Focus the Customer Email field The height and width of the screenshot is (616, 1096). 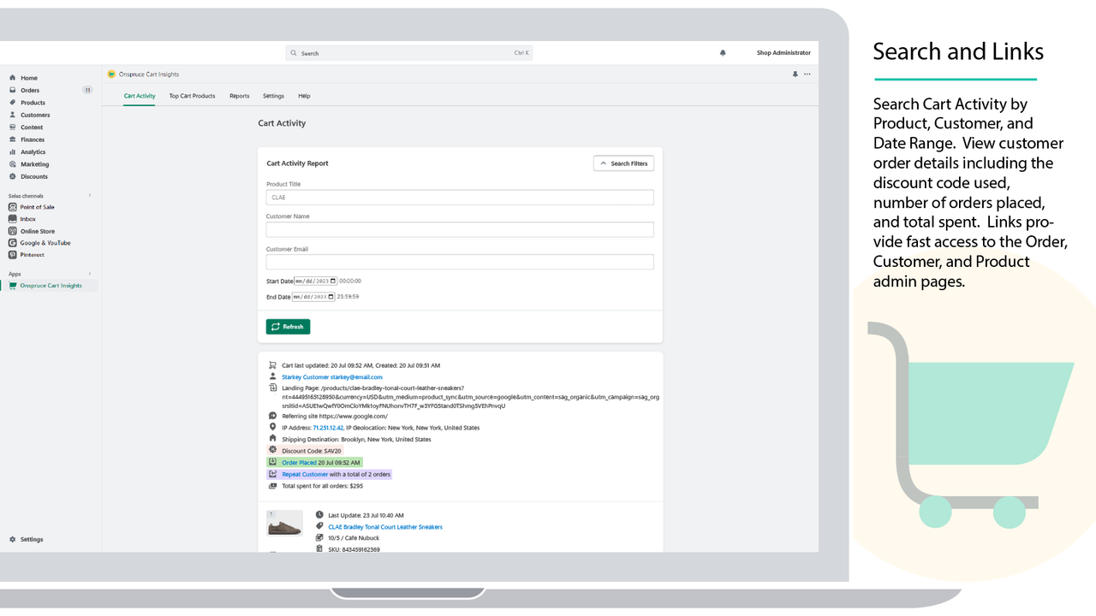pyautogui.click(x=460, y=262)
